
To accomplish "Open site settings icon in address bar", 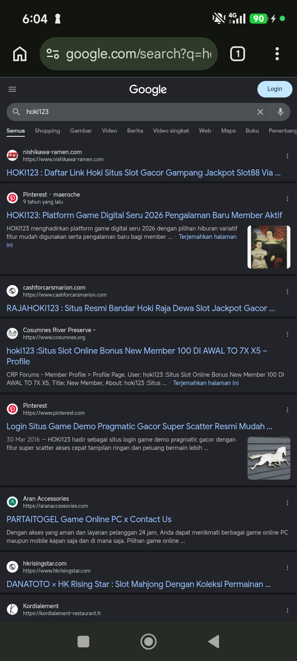I will (x=53, y=54).
